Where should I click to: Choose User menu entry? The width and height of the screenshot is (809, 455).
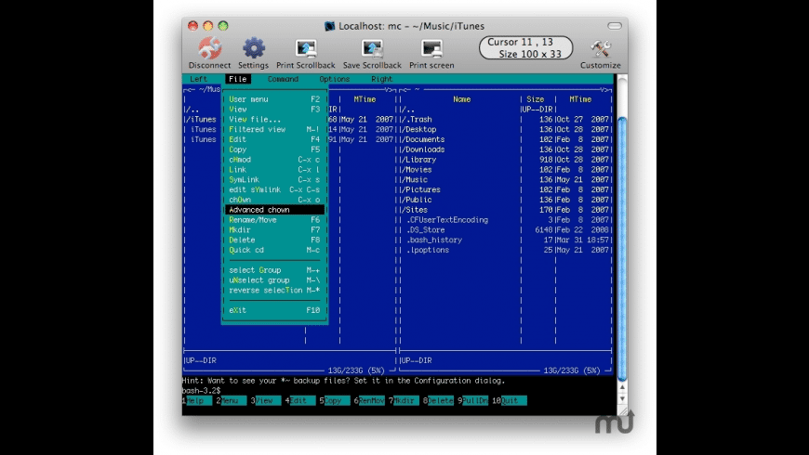[274, 99]
